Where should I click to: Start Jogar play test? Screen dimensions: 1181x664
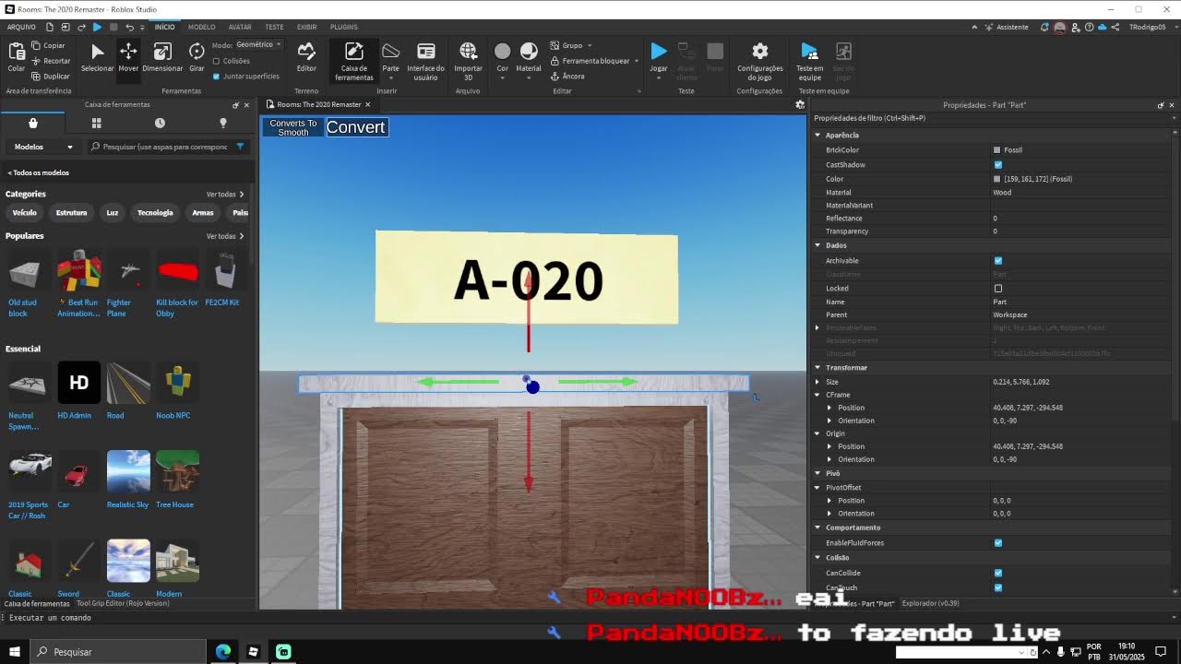click(658, 57)
